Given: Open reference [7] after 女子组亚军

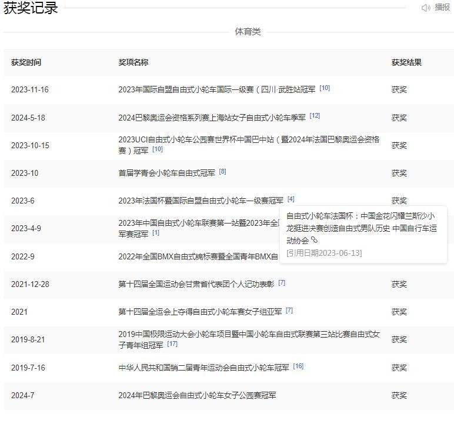Looking at the screenshot, I should (x=289, y=311).
